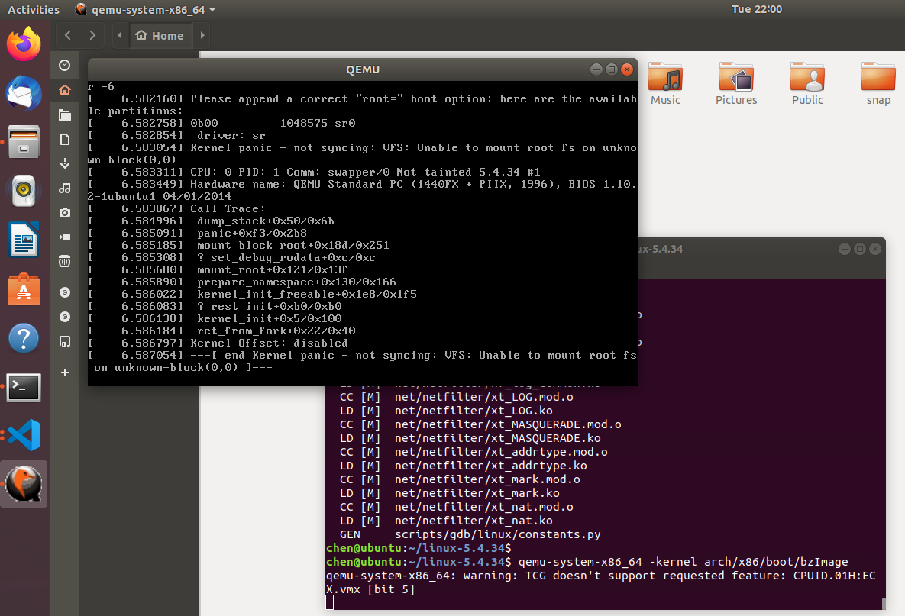This screenshot has width=905, height=616.
Task: Open Videos in Files sidebar
Action: coord(65,237)
